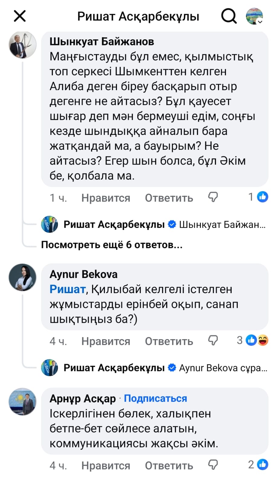This screenshot has height=484, width=277.
Task: Open Шынкуат Байжанов's profile picture
Action: (23, 45)
